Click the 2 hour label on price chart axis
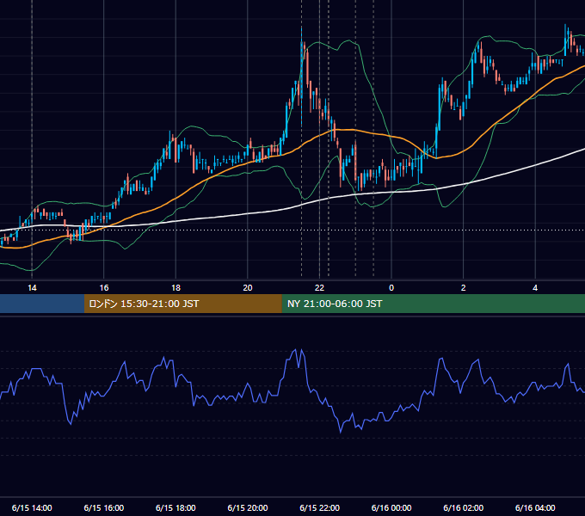 point(464,288)
